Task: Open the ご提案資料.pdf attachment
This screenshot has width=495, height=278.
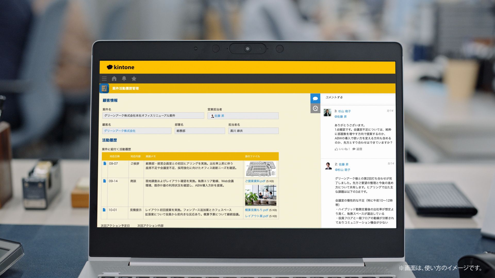Action: tap(255, 181)
